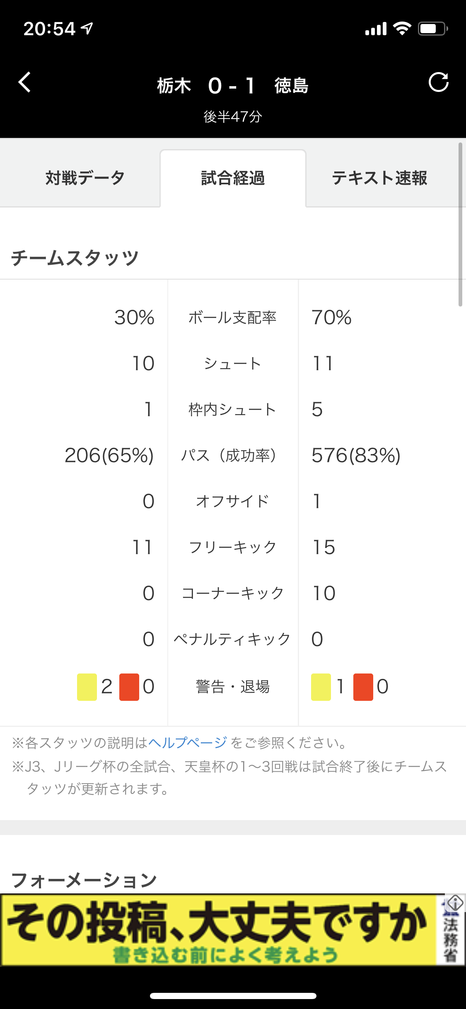Tap the 栃木 0 - 1 徳島 score title
This screenshot has height=1009, width=466.
pos(233,86)
